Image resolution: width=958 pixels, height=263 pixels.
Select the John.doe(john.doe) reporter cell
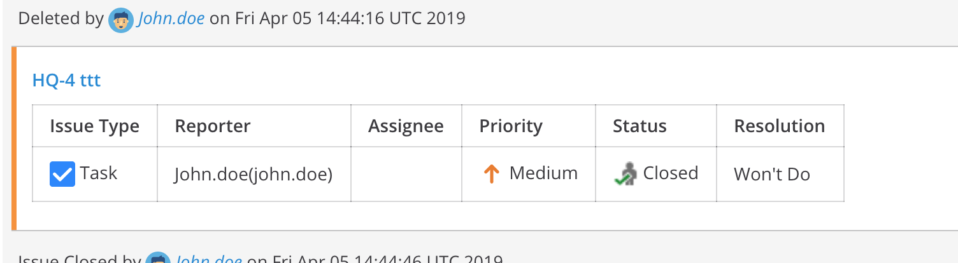[x=254, y=174]
